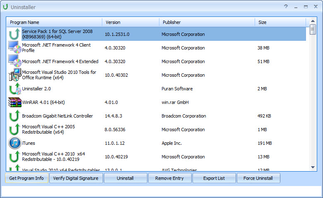Open help via the question mark icon
The image size is (323, 198).
click(x=286, y=7)
